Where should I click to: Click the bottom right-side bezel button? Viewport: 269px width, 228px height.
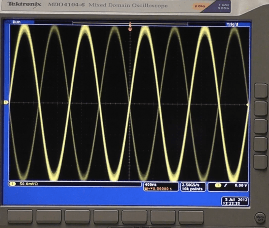[261, 162]
